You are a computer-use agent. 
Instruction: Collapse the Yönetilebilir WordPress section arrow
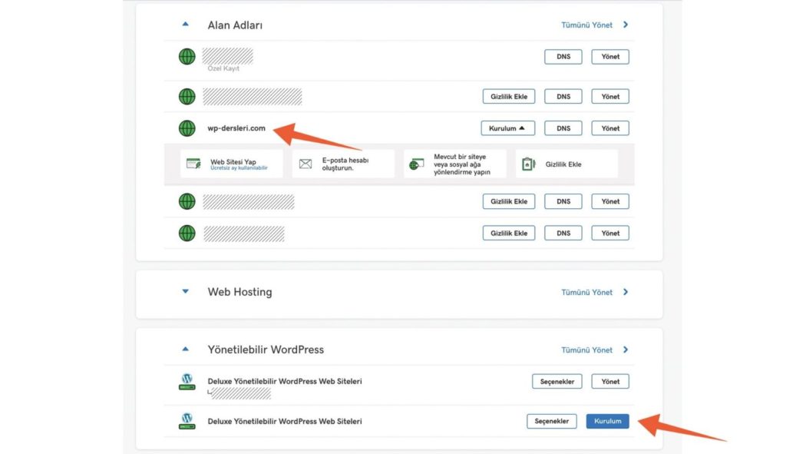point(186,349)
